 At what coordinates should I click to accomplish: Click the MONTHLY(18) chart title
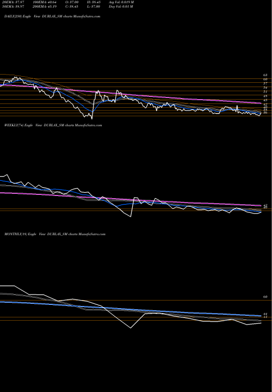pyautogui.click(x=55, y=234)
